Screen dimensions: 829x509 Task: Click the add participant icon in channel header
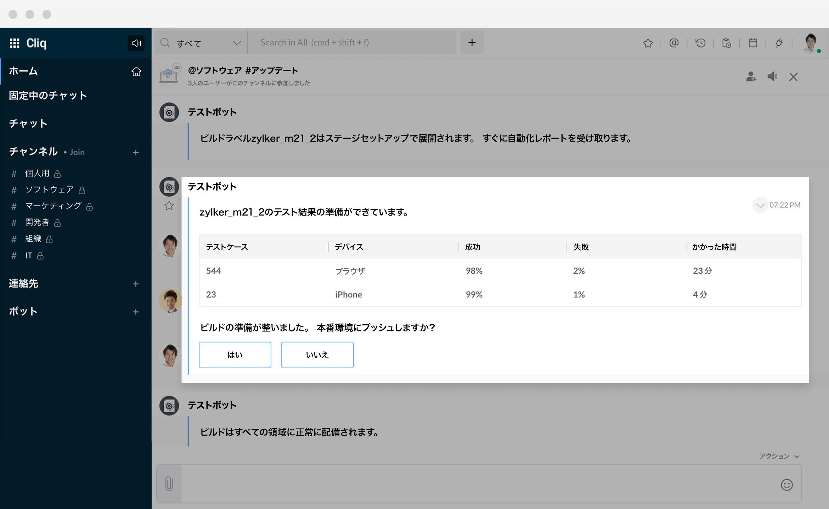(x=751, y=77)
